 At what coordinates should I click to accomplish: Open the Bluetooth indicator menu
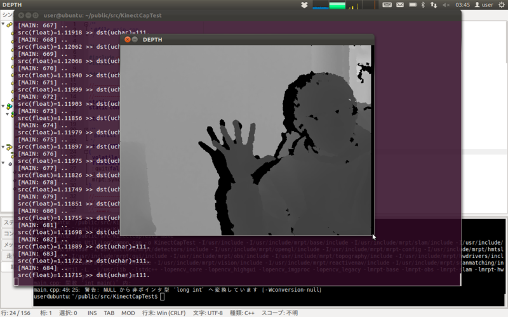(423, 5)
